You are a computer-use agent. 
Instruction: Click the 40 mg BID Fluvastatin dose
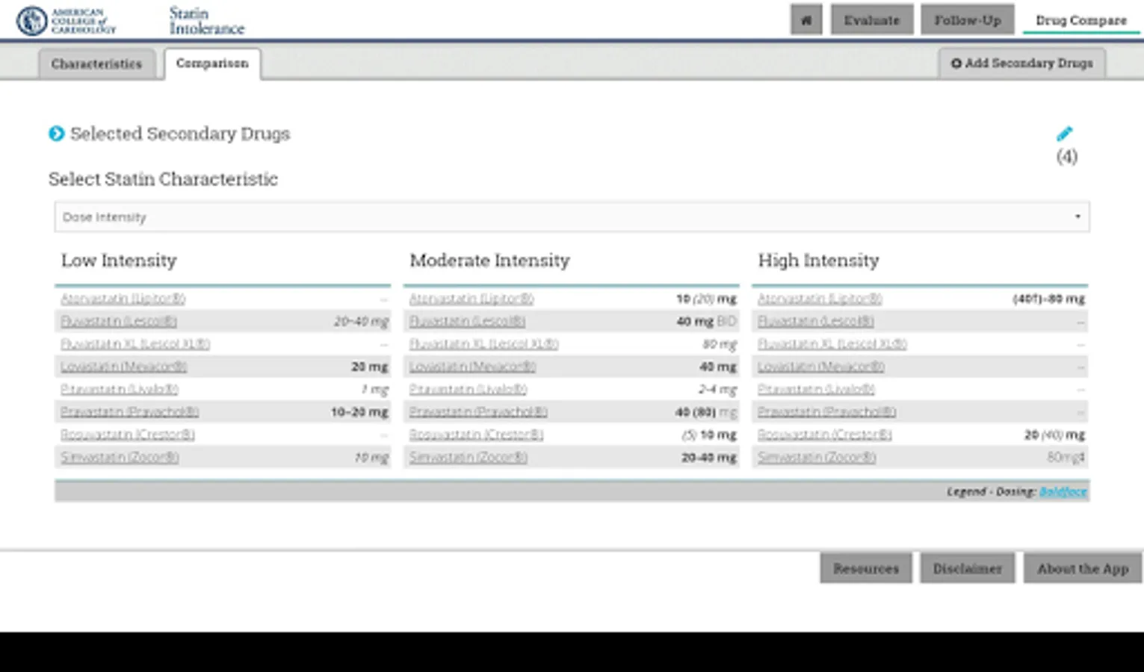point(706,321)
